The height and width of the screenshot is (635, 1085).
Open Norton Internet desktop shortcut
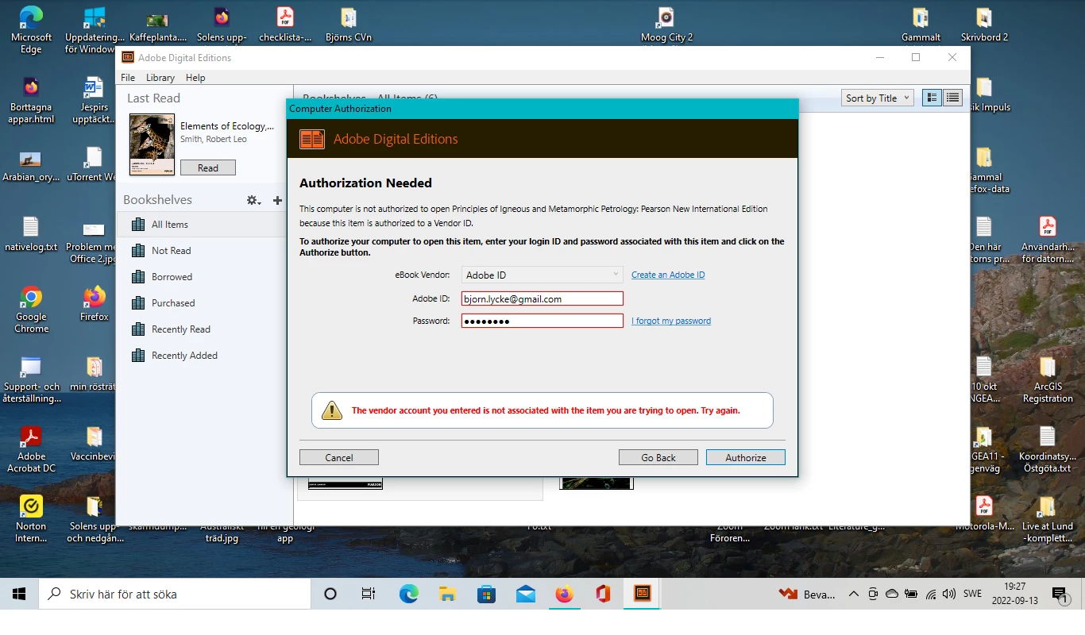(x=31, y=519)
